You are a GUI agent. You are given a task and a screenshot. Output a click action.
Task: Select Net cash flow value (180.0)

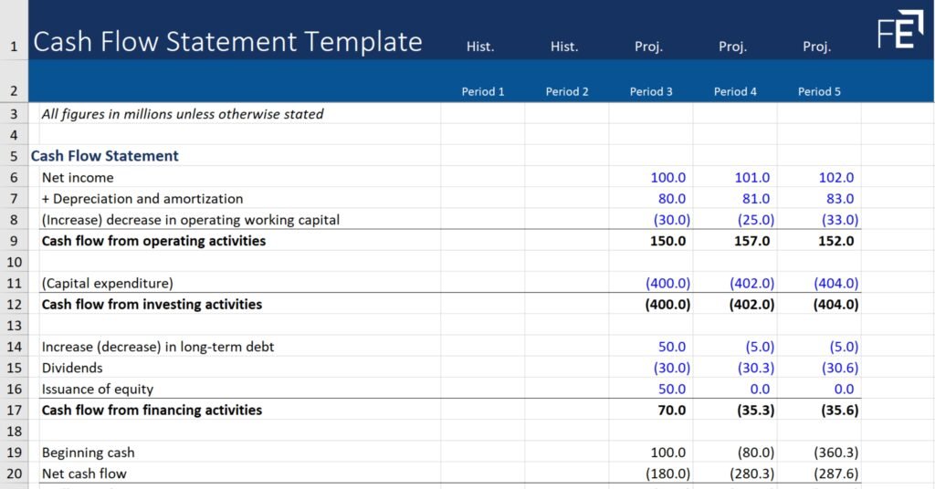[667, 473]
